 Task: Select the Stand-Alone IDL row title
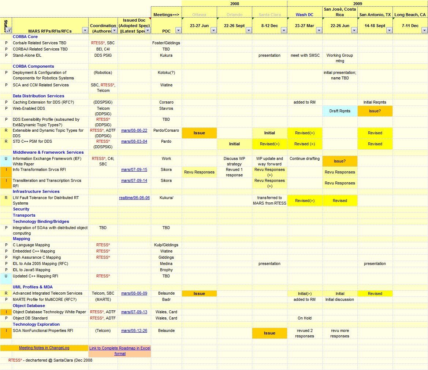coord(27,55)
